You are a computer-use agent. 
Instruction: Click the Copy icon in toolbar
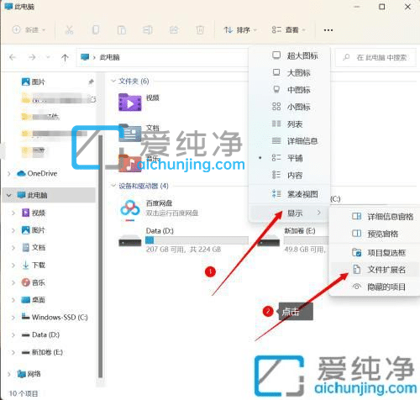(96, 29)
